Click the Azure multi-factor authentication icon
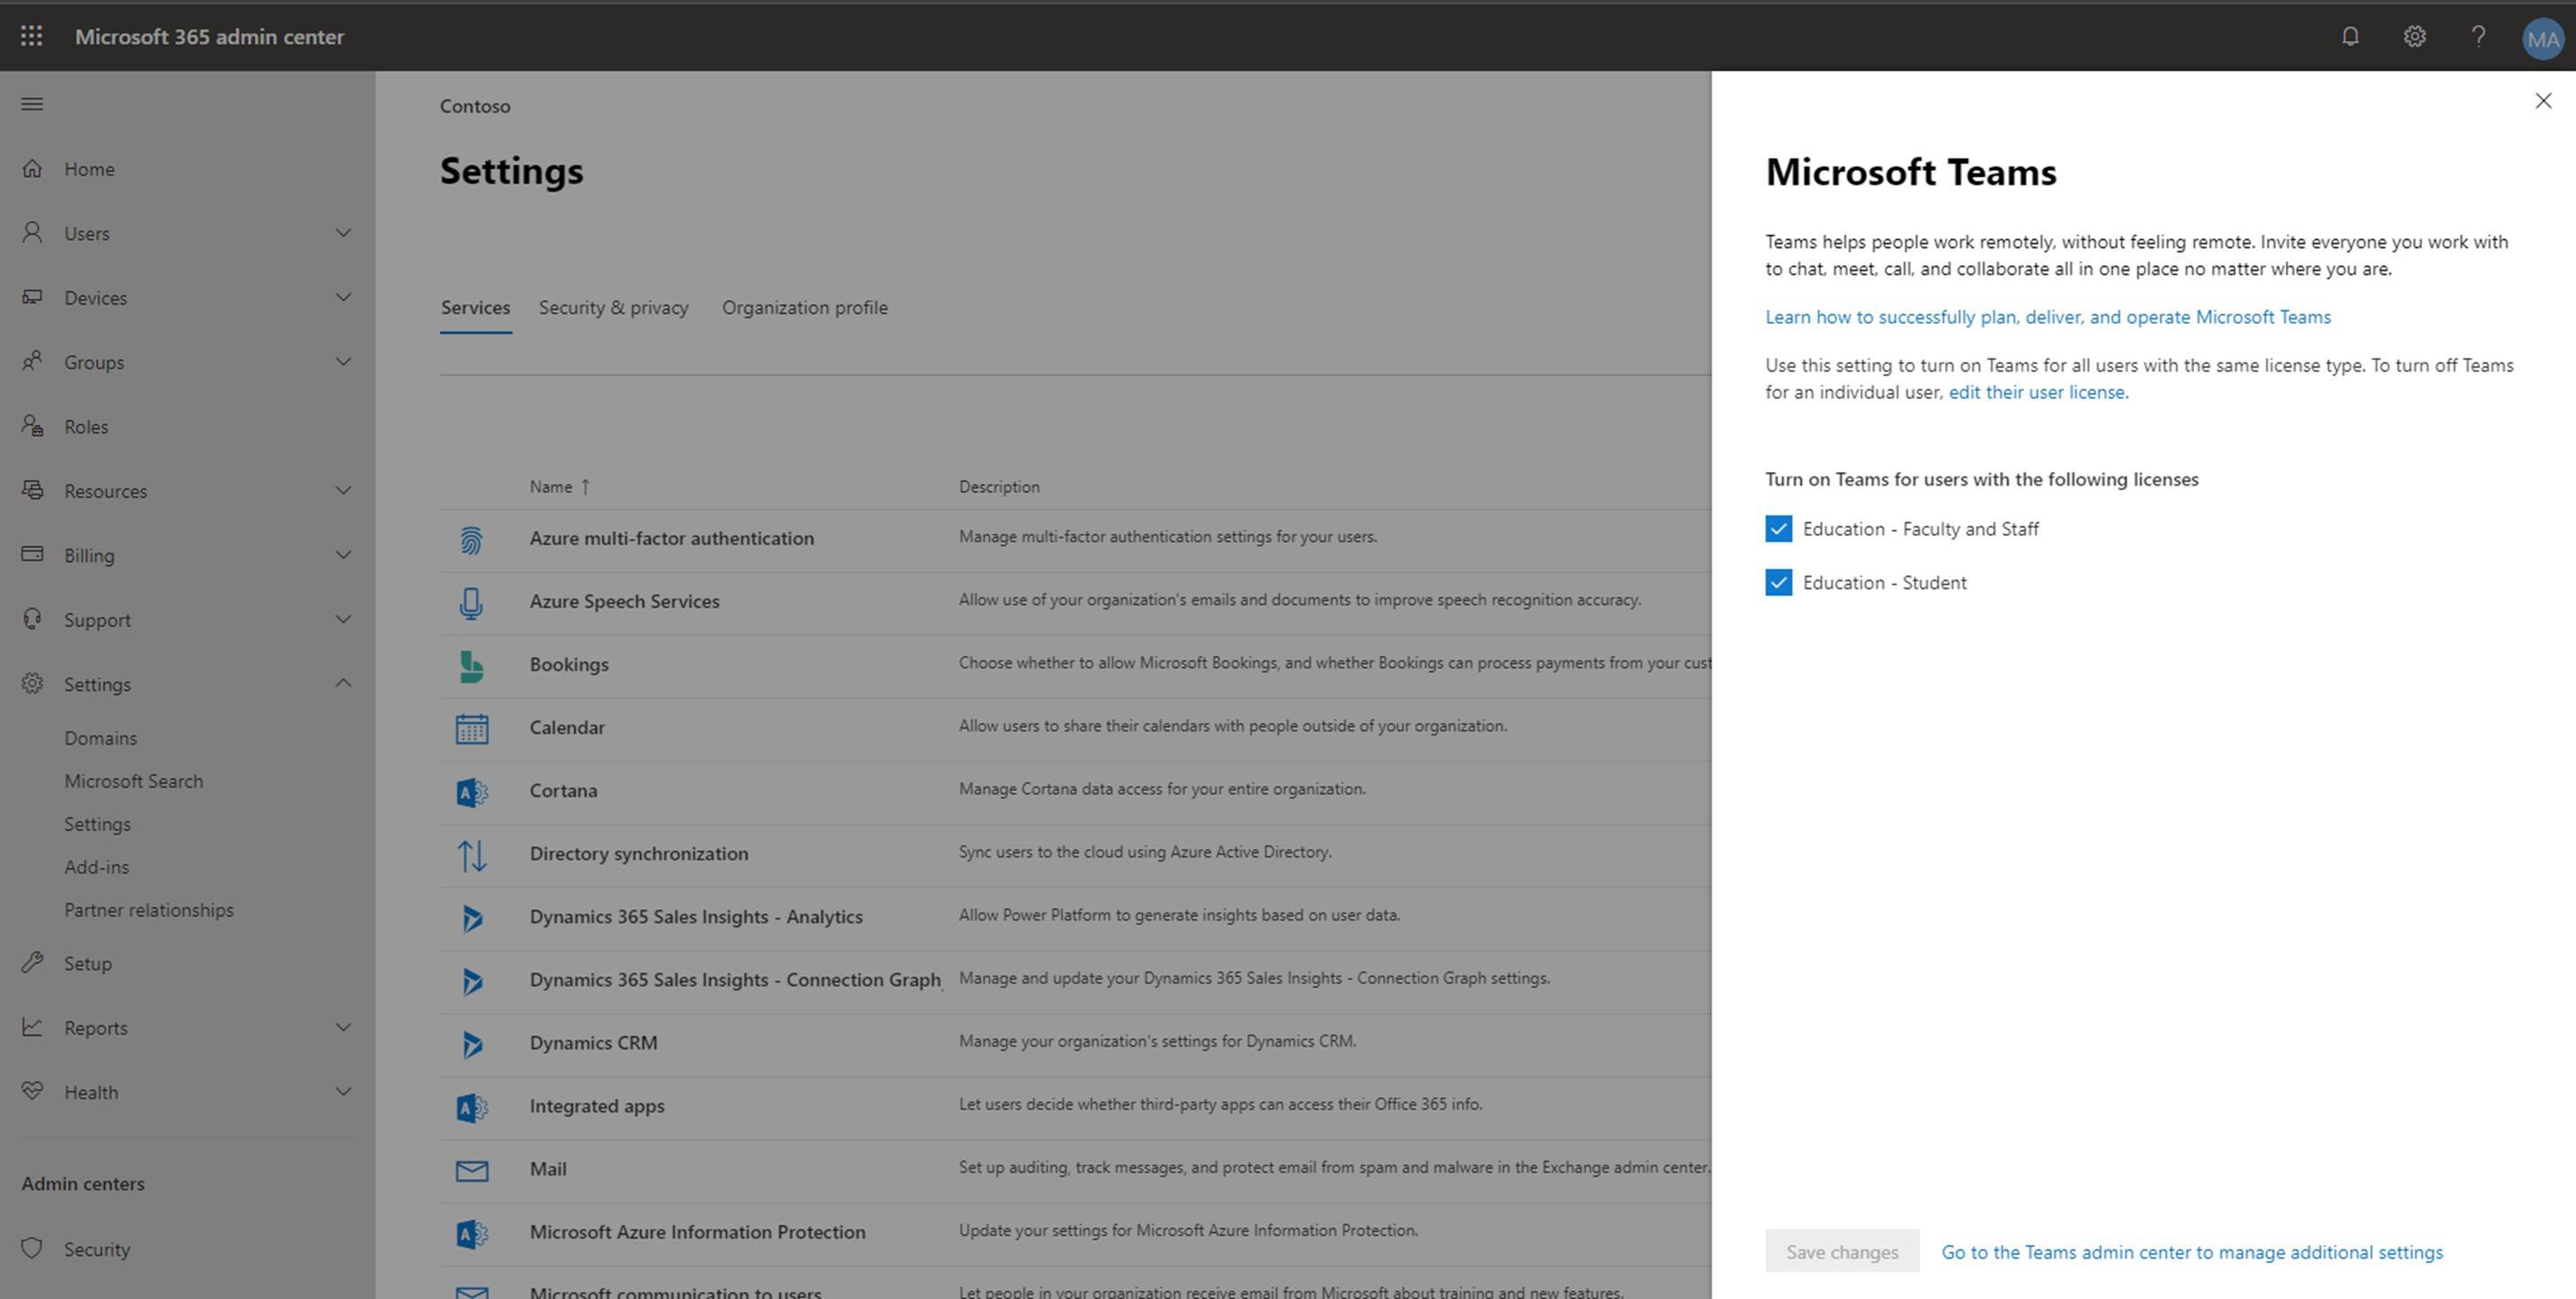Viewport: 2576px width, 1299px height. pyautogui.click(x=472, y=537)
